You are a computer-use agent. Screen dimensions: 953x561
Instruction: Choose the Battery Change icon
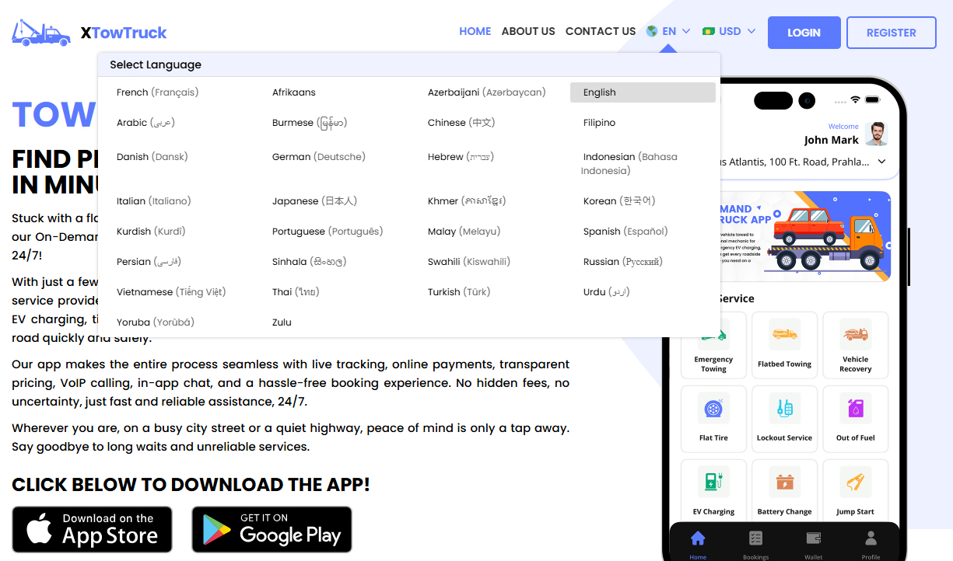784,483
